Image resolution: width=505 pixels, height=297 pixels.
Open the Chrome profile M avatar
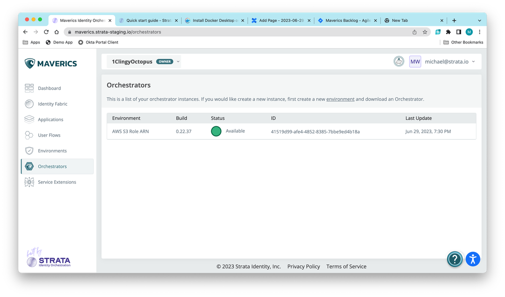point(469,32)
